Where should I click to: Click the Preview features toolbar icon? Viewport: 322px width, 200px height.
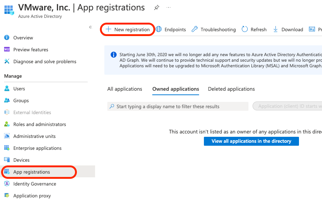312,29
